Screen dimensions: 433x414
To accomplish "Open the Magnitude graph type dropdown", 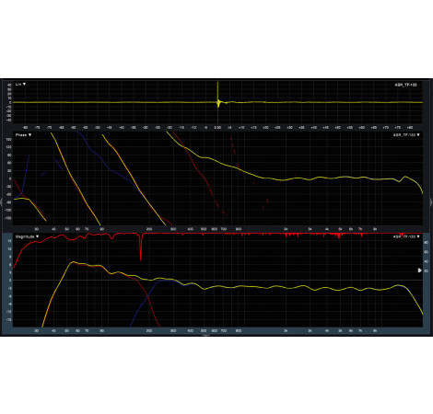I will [x=27, y=236].
